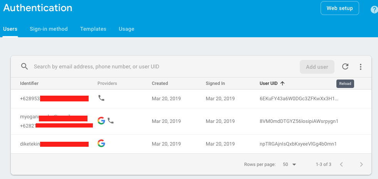The image size is (378, 179).
Task: Click Google provider icon for diketekin user
Action: (x=101, y=144)
